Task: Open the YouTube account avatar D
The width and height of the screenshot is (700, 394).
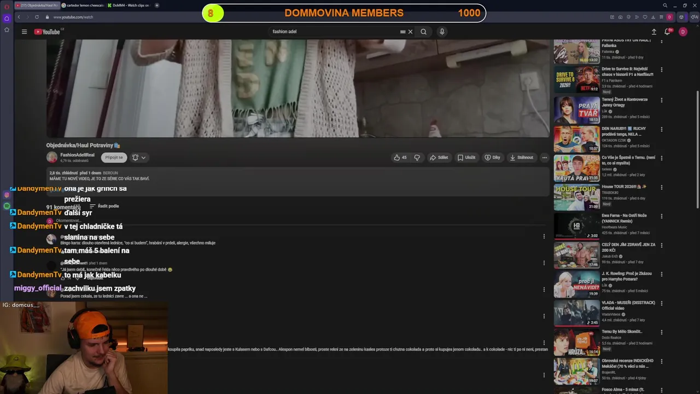Action: [x=682, y=32]
